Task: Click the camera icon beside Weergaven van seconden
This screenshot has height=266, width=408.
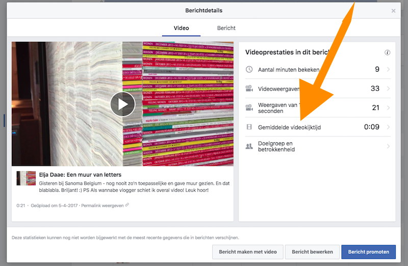Action: (249, 107)
